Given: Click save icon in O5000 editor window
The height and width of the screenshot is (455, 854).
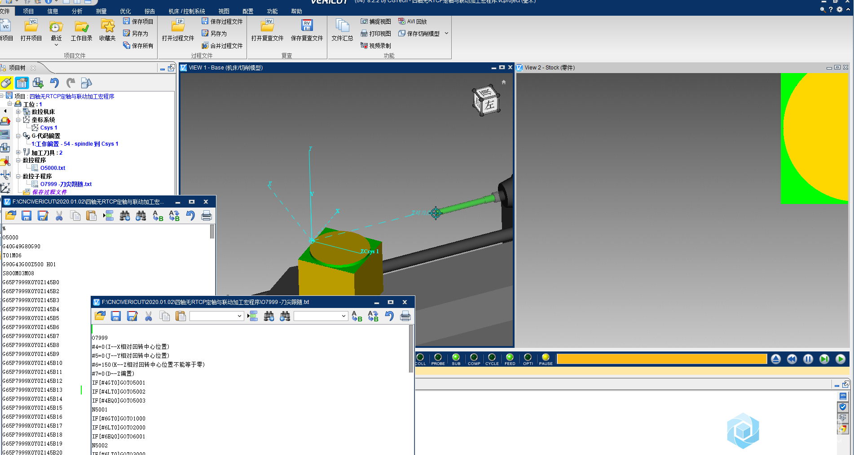Looking at the screenshot, I should (x=26, y=216).
